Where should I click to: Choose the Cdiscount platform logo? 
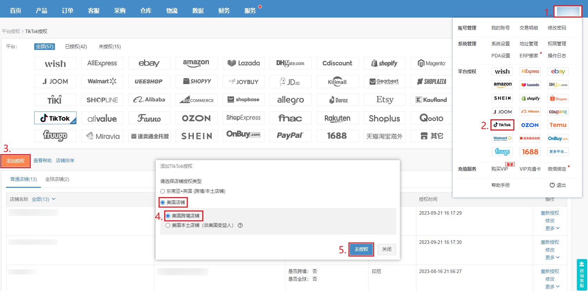338,63
